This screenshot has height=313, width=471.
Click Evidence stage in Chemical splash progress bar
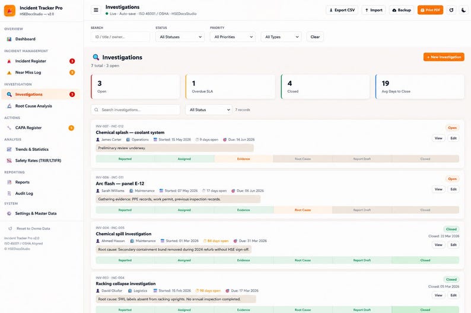tap(244, 159)
